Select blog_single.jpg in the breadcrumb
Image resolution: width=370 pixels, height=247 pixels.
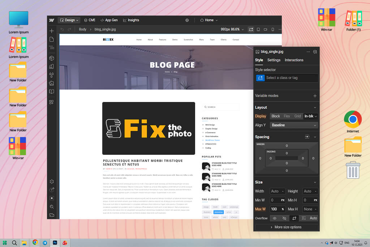(105, 30)
